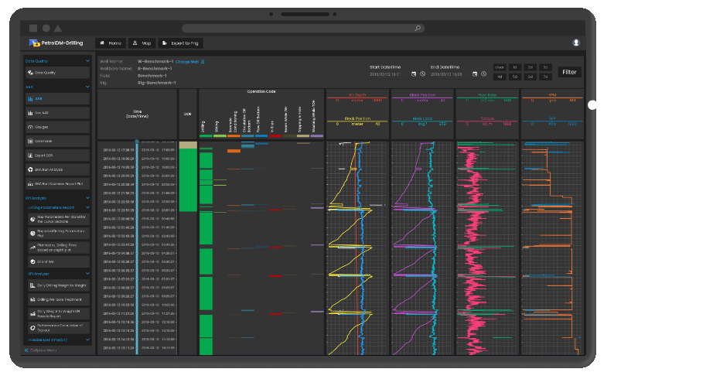The width and height of the screenshot is (713, 379).
Task: Click the Filter button
Action: coord(569,72)
